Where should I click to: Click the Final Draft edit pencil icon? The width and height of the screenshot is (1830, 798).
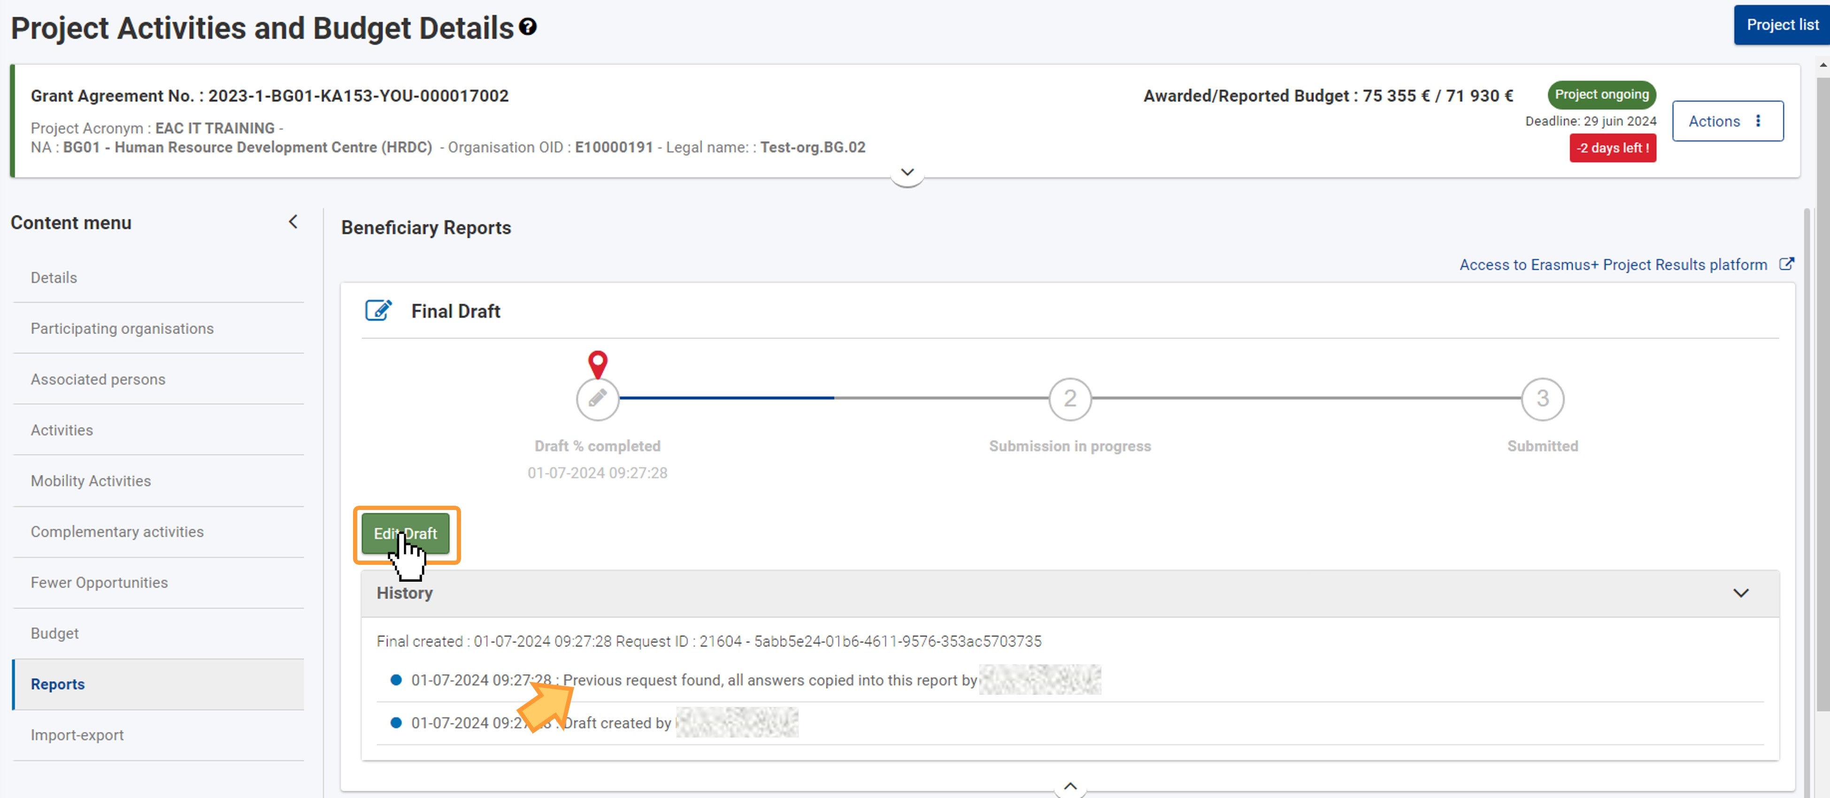pos(378,311)
